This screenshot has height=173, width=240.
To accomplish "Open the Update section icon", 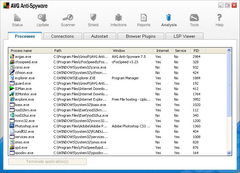I will (x=42, y=18).
